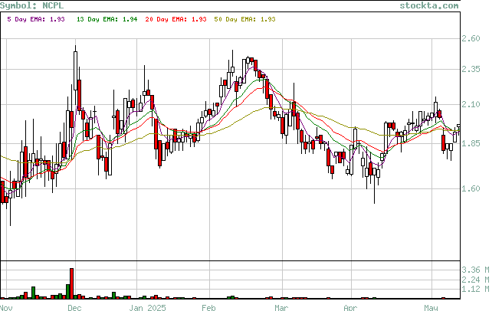Click the '20 Day EMA: 1.93' legend
Viewport: 502px width, 311px height.
point(176,19)
